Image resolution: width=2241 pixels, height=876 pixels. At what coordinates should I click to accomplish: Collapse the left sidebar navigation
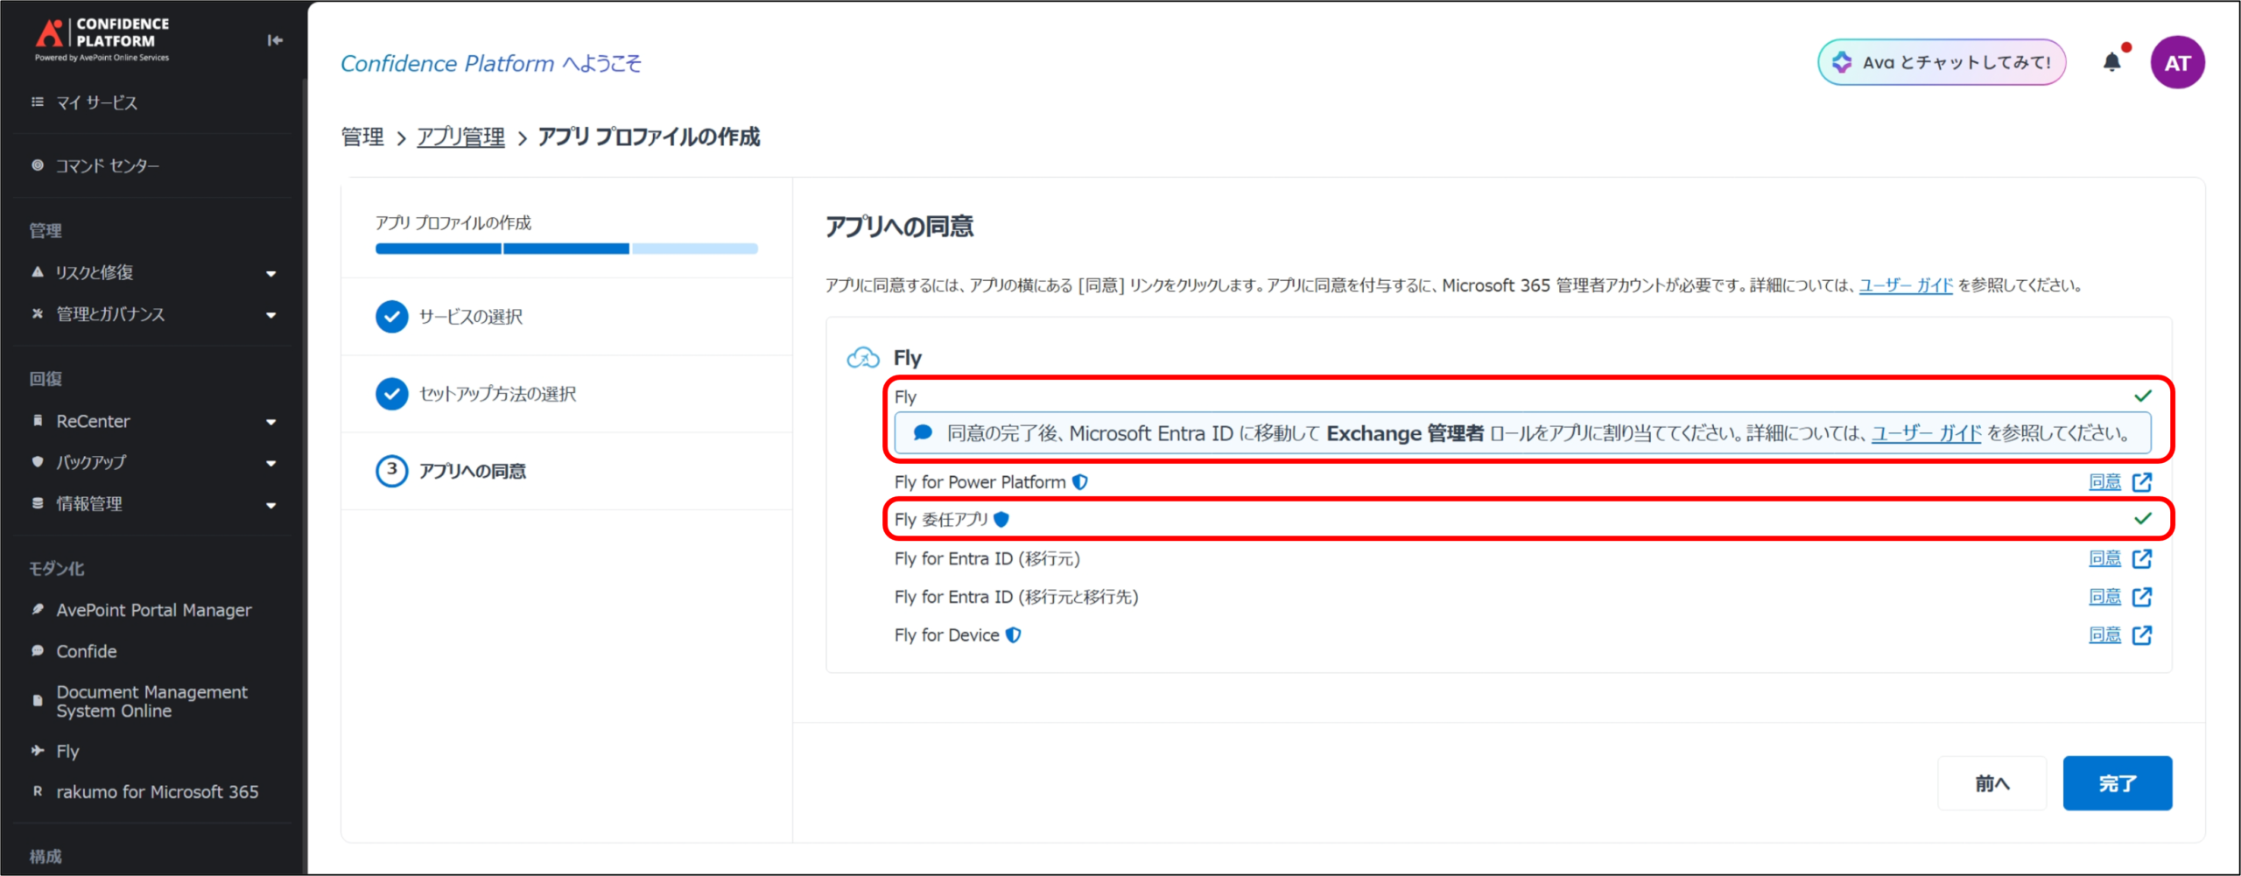click(x=275, y=40)
